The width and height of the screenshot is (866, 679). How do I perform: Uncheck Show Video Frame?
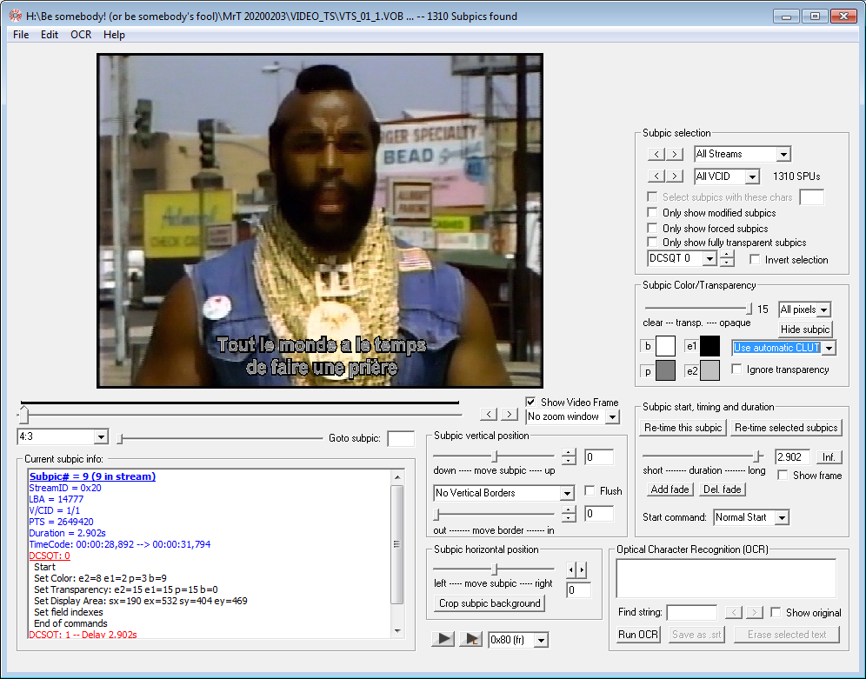(x=530, y=402)
